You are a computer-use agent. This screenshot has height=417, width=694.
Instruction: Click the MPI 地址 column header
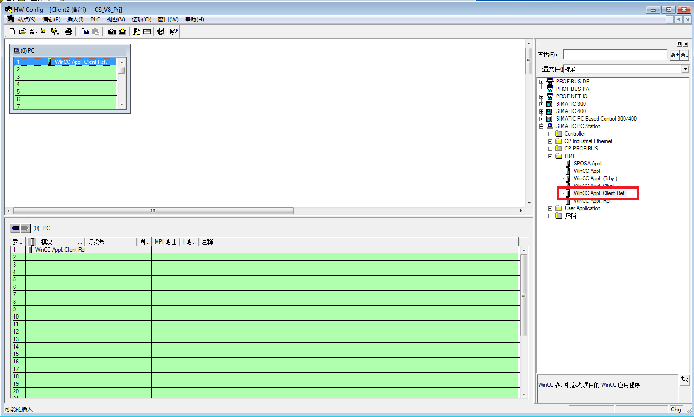click(x=165, y=242)
